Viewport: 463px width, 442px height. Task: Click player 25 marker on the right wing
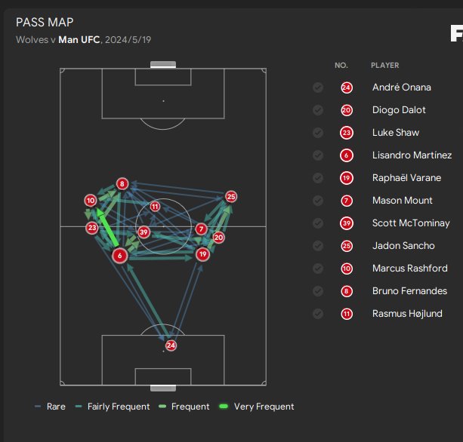(x=231, y=197)
